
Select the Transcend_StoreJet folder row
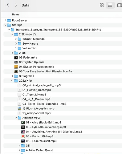pyautogui.click(x=63, y=30)
